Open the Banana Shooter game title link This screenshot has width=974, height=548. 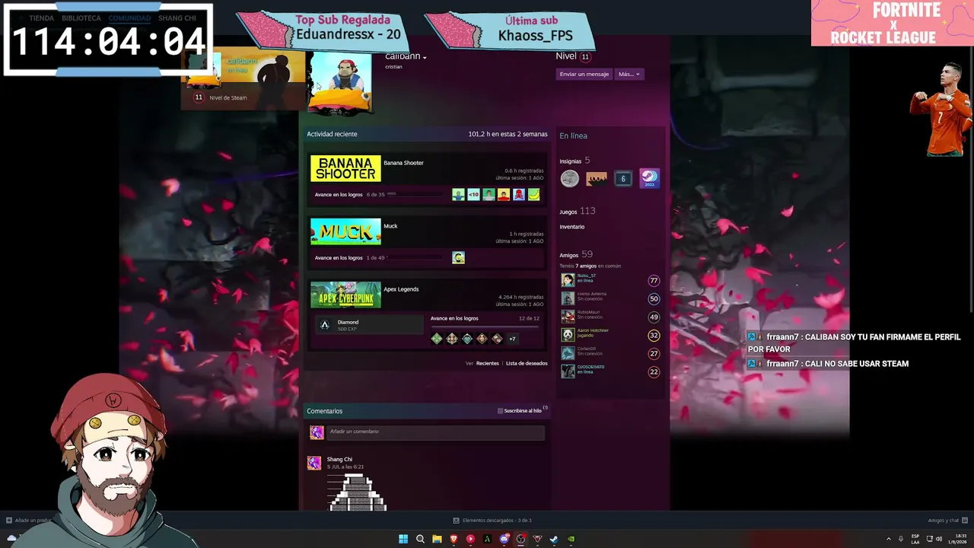[x=403, y=163]
